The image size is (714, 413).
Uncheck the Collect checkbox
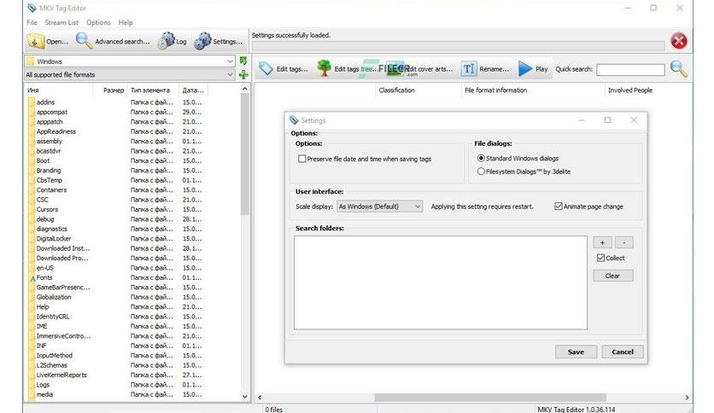click(600, 258)
